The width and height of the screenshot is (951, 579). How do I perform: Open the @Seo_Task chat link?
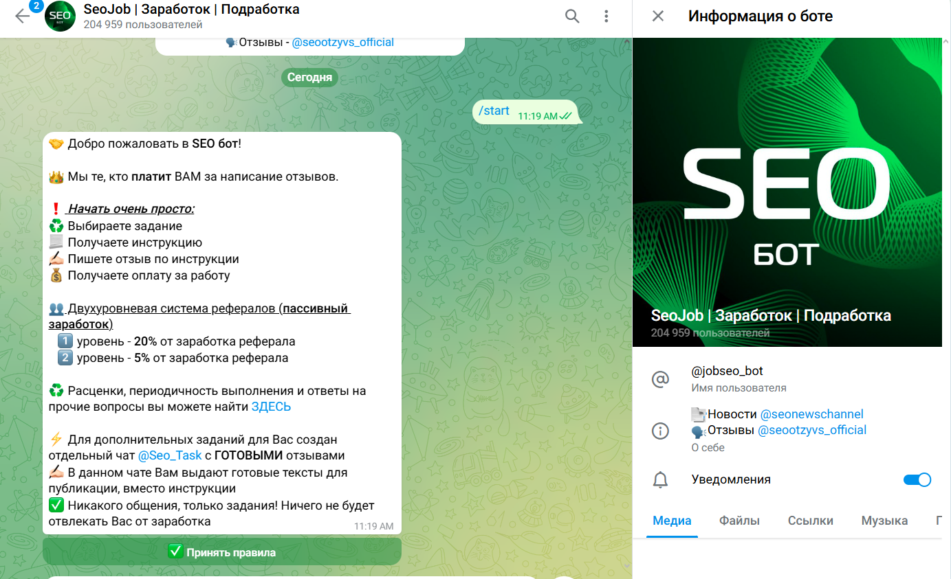coord(170,455)
